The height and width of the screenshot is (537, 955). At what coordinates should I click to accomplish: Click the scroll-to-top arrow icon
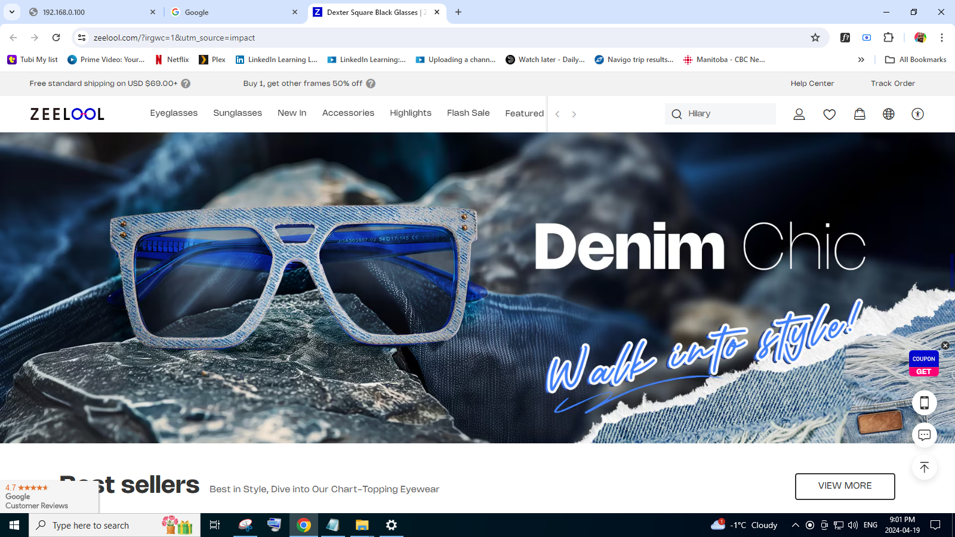tap(924, 468)
